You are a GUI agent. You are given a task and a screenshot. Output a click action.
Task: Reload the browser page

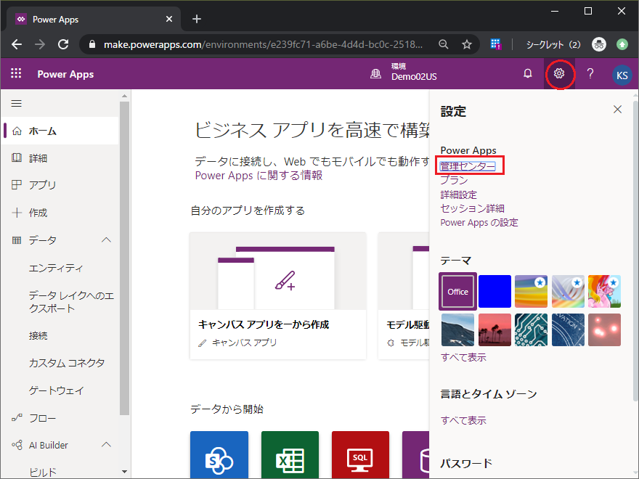(63, 44)
